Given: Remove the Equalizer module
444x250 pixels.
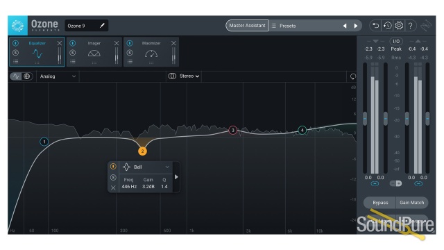Looking at the screenshot, I should tap(59, 43).
